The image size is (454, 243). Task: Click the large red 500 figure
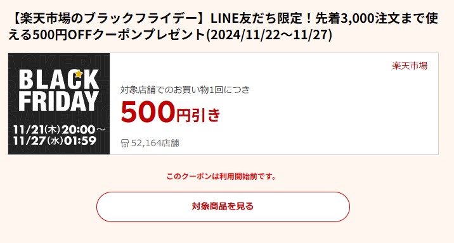(148, 111)
